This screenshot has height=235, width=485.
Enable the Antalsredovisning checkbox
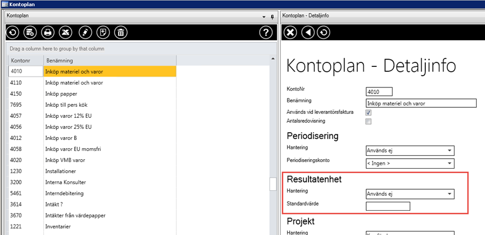point(368,122)
